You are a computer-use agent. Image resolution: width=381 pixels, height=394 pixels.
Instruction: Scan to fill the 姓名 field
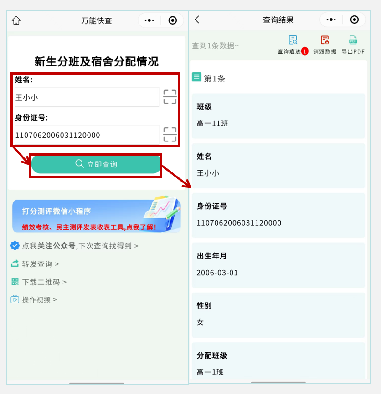click(x=170, y=97)
